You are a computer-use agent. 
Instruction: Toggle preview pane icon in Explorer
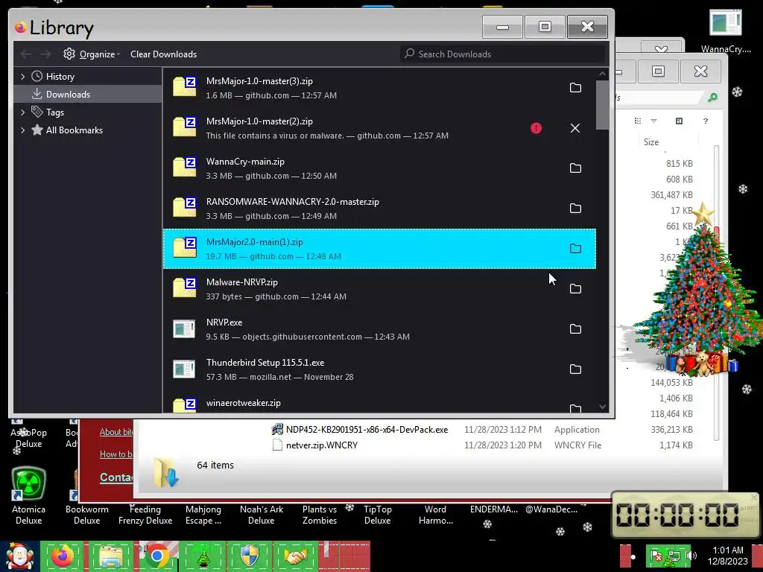point(679,121)
